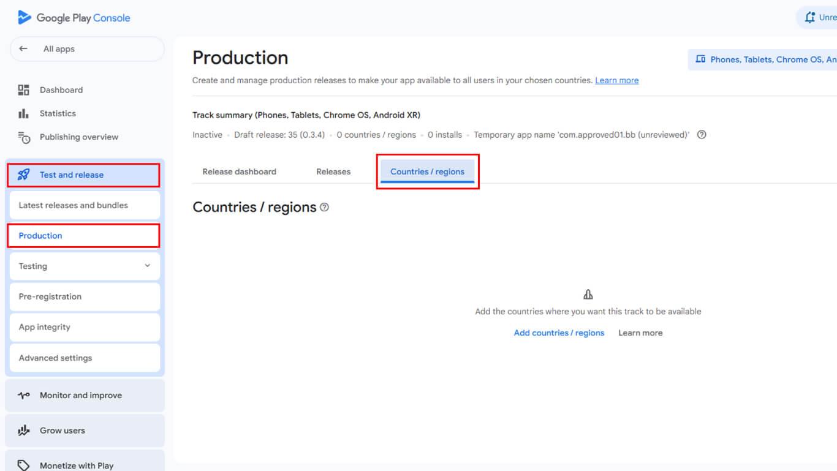Click the Monetize with Play tag icon
Image resolution: width=837 pixels, height=471 pixels.
pos(24,465)
